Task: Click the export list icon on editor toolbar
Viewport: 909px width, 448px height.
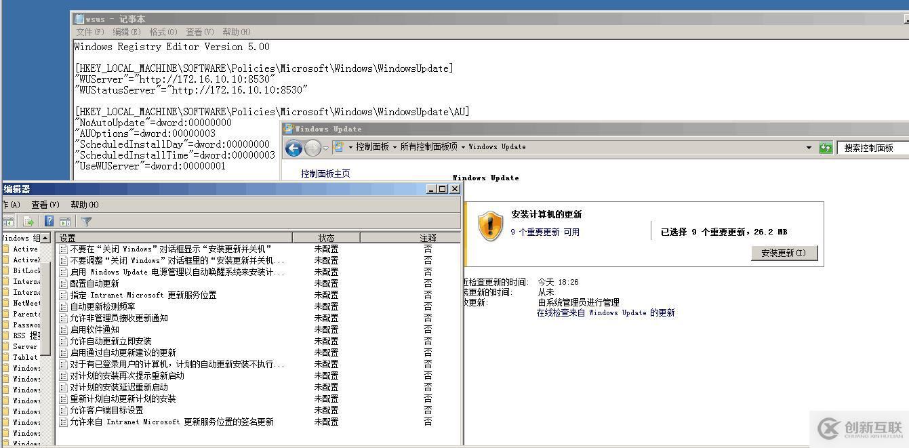Action: (27, 221)
